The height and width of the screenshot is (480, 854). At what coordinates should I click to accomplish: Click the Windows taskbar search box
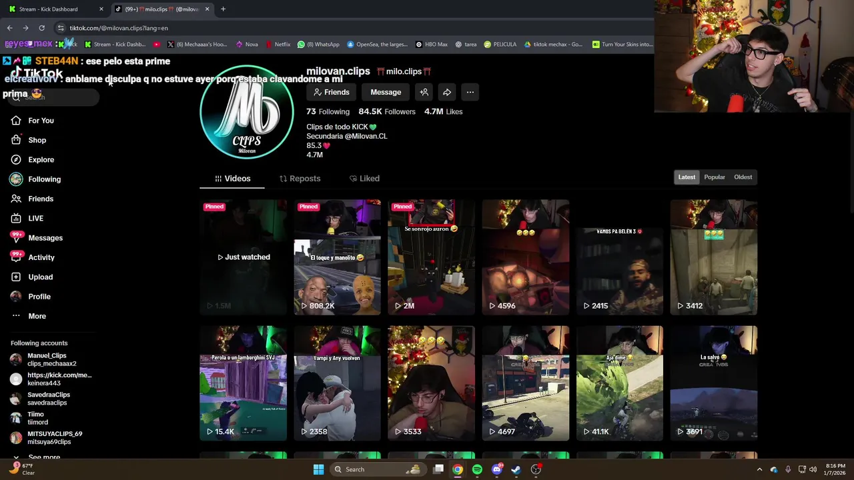(380, 469)
